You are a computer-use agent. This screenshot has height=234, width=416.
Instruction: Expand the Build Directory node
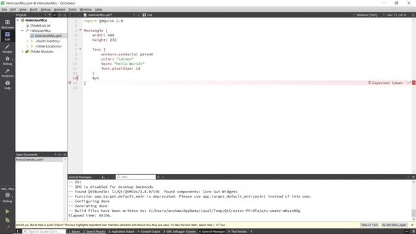click(27, 41)
